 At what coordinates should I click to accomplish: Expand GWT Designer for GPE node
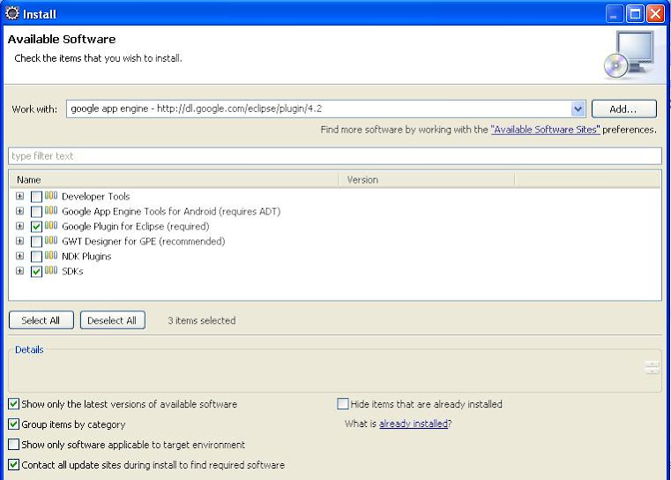[x=19, y=241]
